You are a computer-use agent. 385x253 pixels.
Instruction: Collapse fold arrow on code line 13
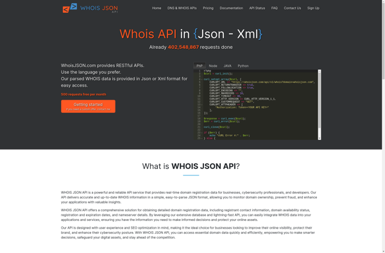pyautogui.click(x=202, y=105)
